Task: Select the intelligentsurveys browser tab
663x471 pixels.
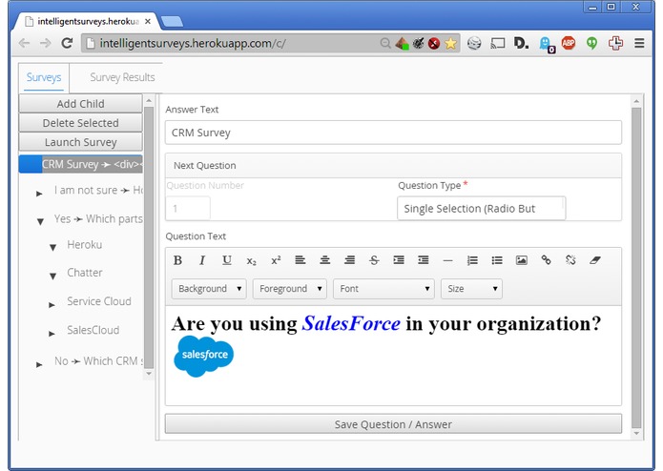Action: pos(87,21)
